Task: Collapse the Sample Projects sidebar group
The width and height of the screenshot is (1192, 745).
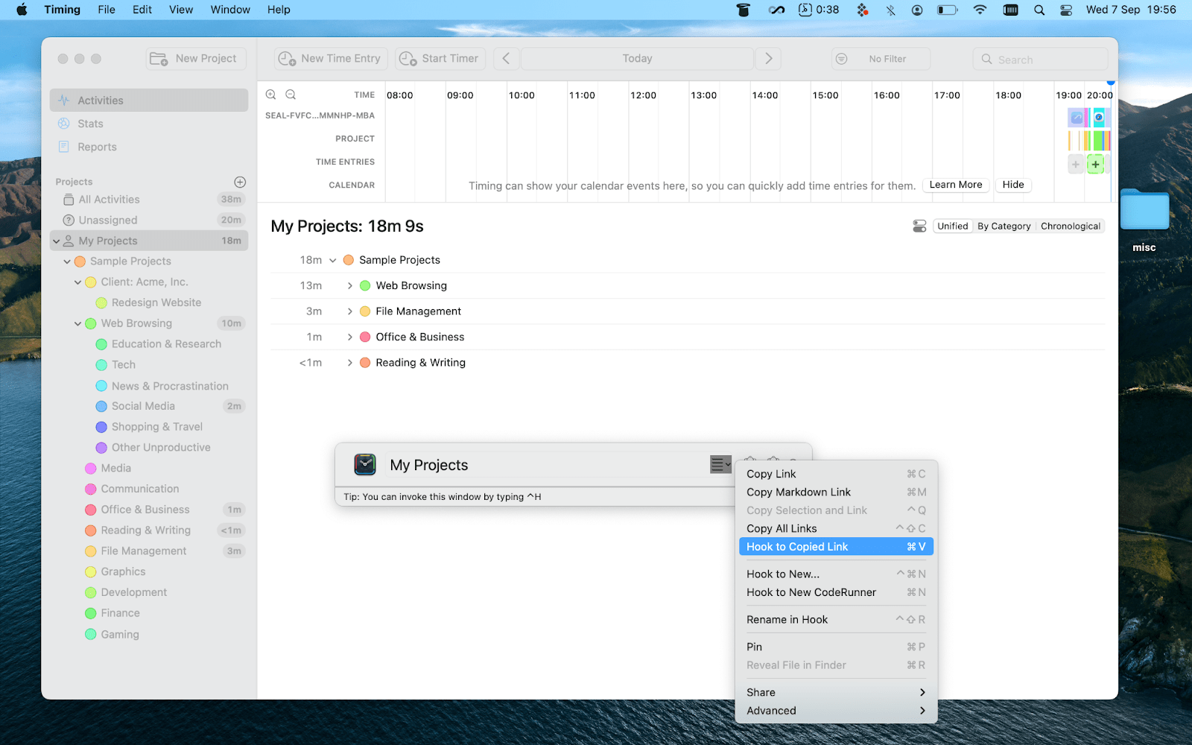Action: (x=67, y=261)
